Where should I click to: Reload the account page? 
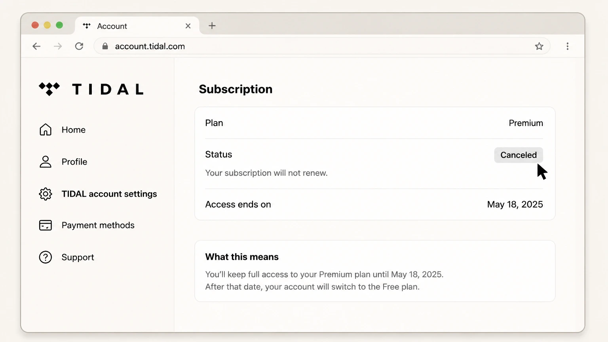click(79, 46)
